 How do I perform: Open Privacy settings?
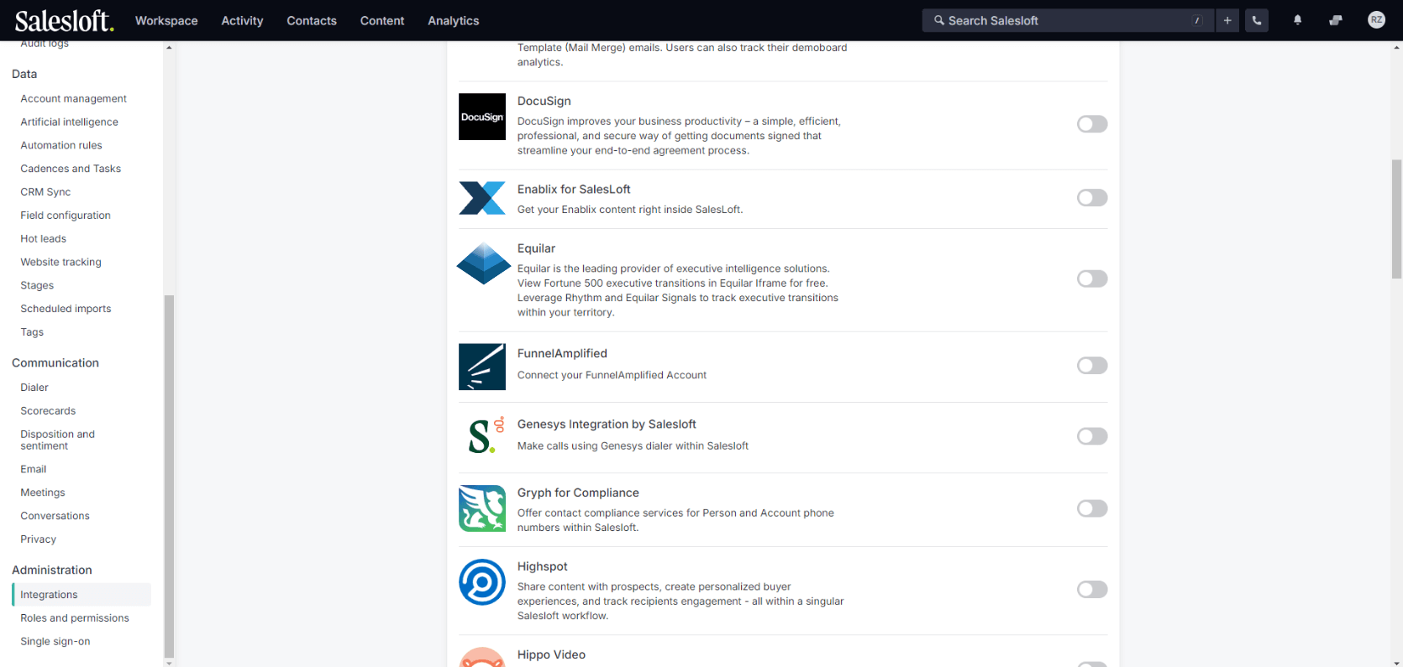tap(39, 539)
